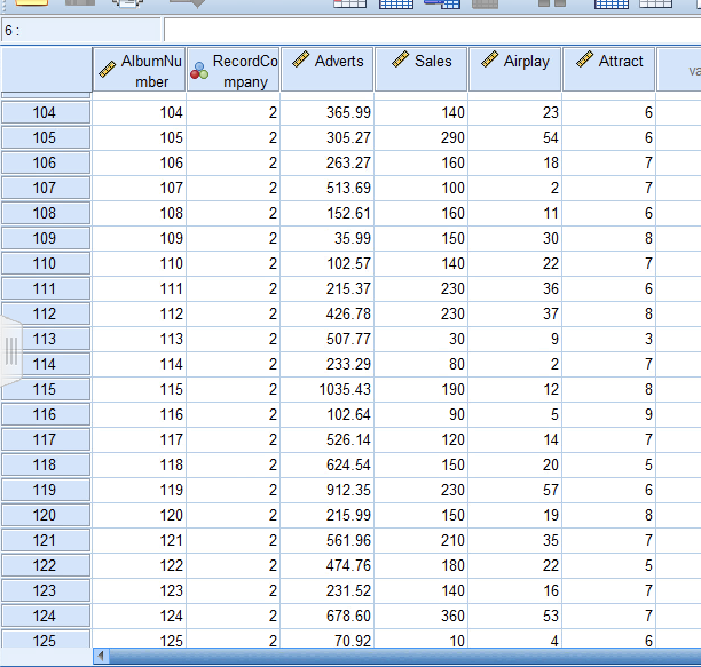The image size is (701, 667).
Task: Click RecordCompany cell in row 108
Action: pyautogui.click(x=233, y=213)
